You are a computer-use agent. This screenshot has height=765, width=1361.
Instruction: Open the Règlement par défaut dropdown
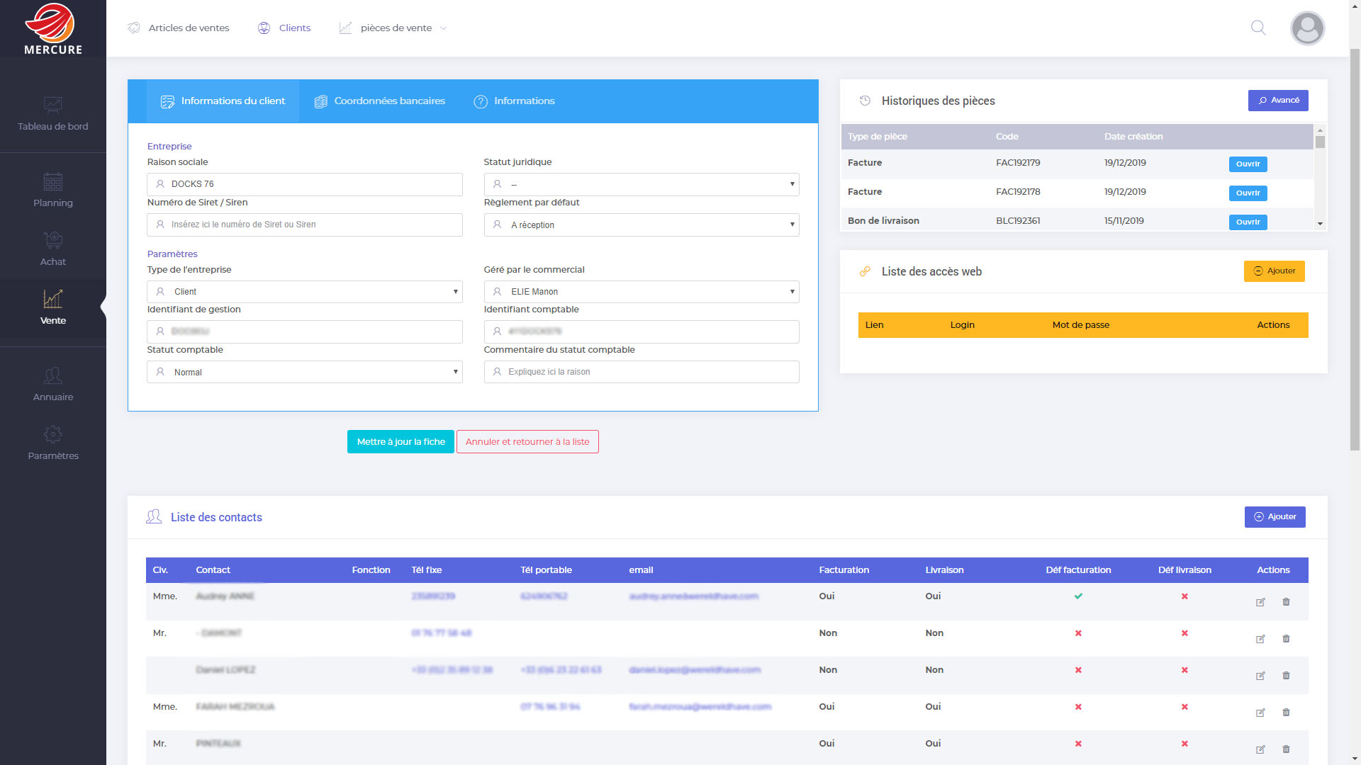click(641, 225)
